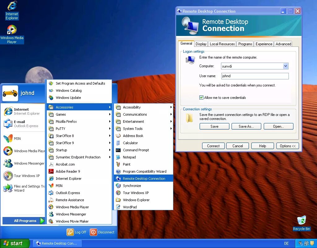Viewport: 317px width, 248px height.
Task: Click the Address Book icon
Action: 118,136
